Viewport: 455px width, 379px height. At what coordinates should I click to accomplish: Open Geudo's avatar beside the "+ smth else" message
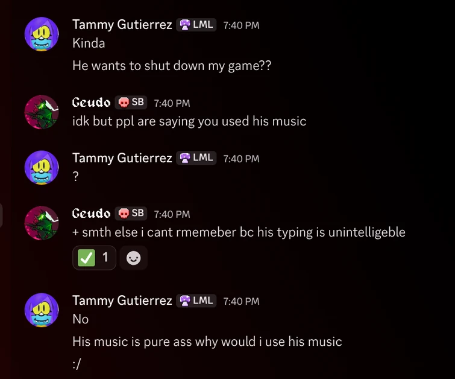click(42, 223)
